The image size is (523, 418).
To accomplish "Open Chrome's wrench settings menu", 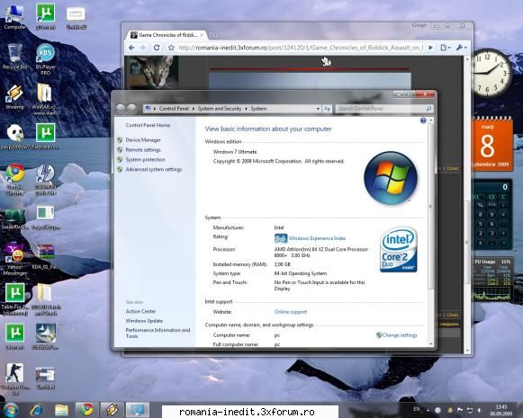I will point(462,48).
